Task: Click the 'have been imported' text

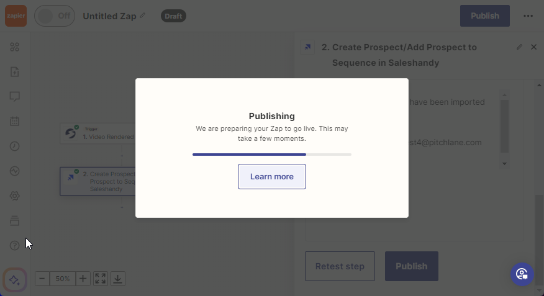Action: pyautogui.click(x=447, y=102)
